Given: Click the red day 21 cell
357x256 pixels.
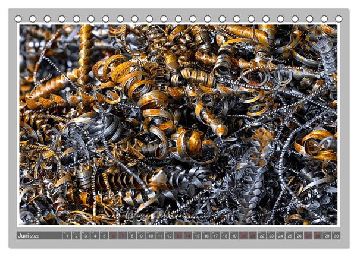Looking at the screenshot, I should pos(253,236).
